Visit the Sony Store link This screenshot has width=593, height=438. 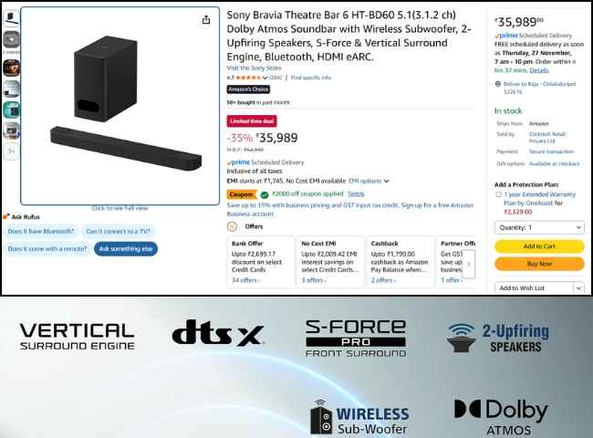(255, 68)
